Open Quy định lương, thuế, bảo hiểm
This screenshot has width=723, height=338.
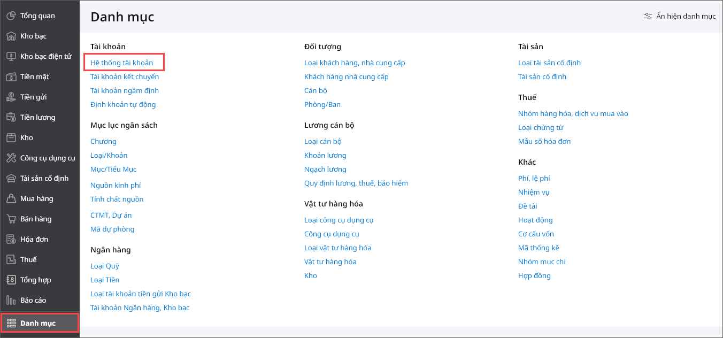[356, 183]
